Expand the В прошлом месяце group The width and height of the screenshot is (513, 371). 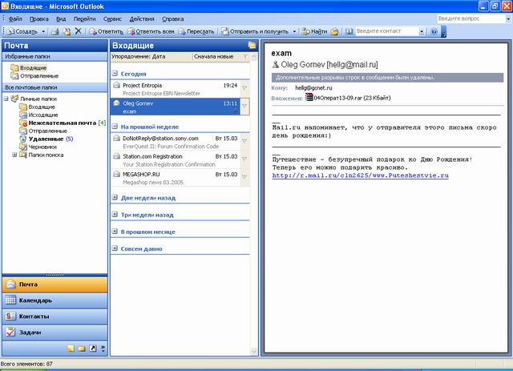click(x=115, y=232)
